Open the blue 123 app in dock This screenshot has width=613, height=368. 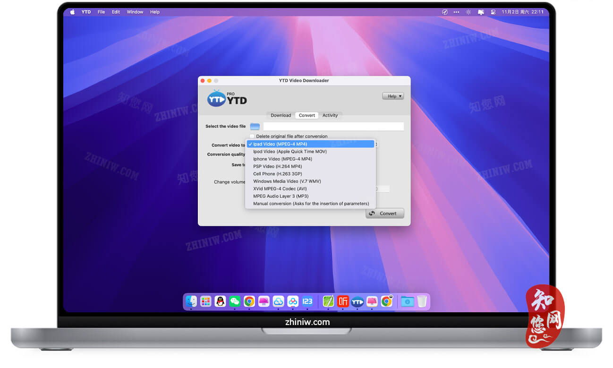click(x=307, y=301)
